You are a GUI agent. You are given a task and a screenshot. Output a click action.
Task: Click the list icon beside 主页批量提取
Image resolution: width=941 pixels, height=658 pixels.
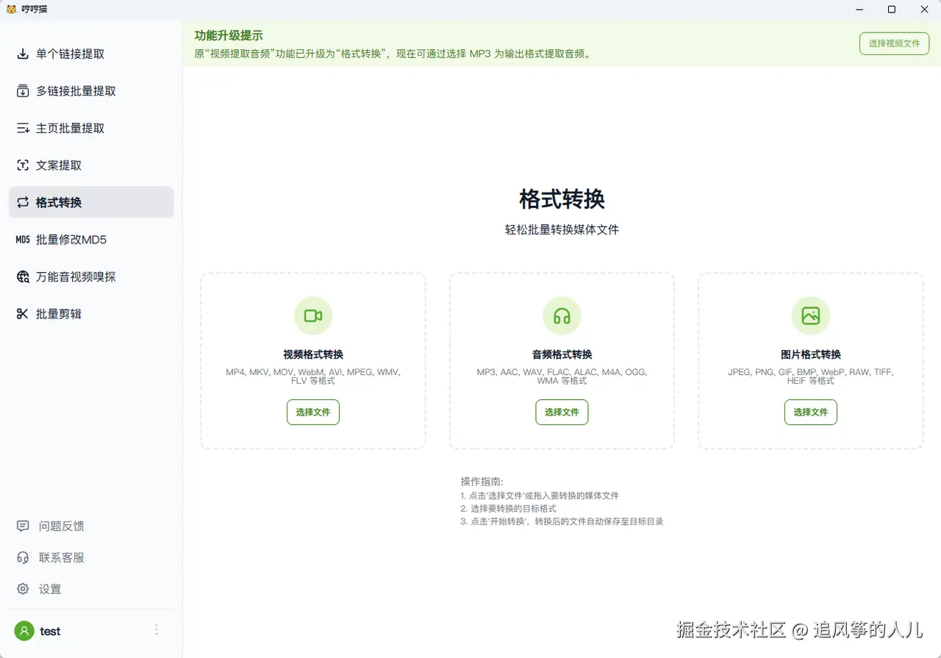(x=23, y=128)
